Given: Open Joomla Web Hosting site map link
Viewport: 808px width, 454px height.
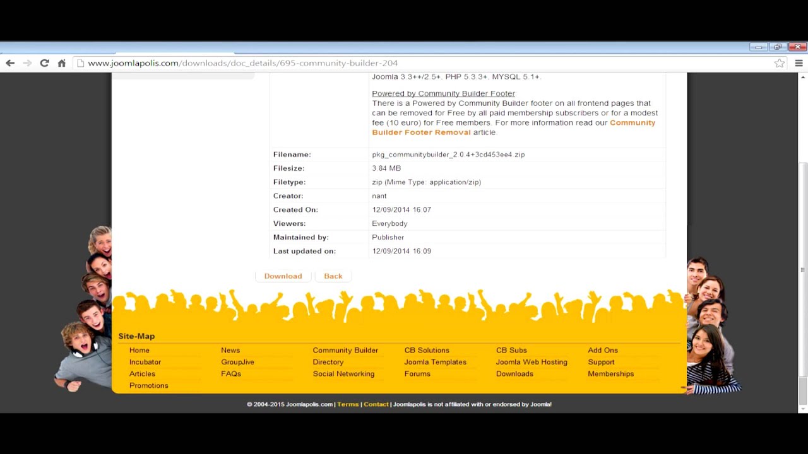Looking at the screenshot, I should tap(532, 362).
